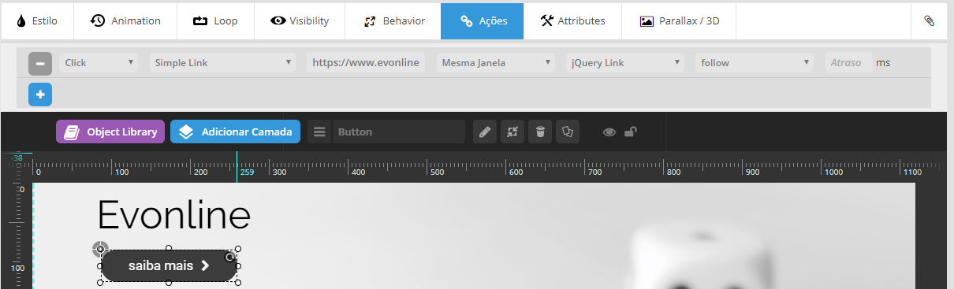Screen dimensions: 954x289
Task: Click the Adicionar Camada button
Action: [x=235, y=132]
